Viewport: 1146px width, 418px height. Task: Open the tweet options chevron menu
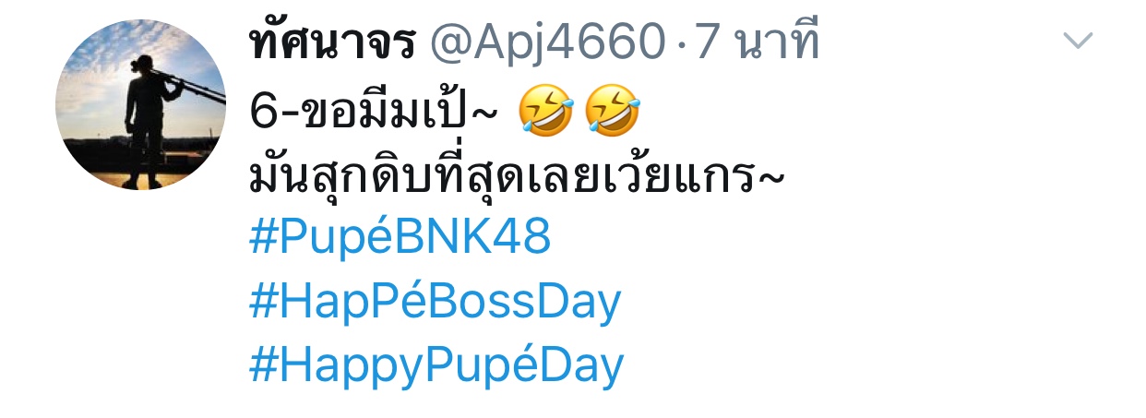click(1078, 41)
